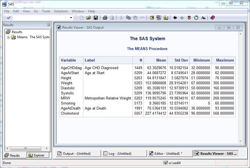Open font settings with the Aa icon
The height and width of the screenshot is (168, 250).
click(203, 17)
